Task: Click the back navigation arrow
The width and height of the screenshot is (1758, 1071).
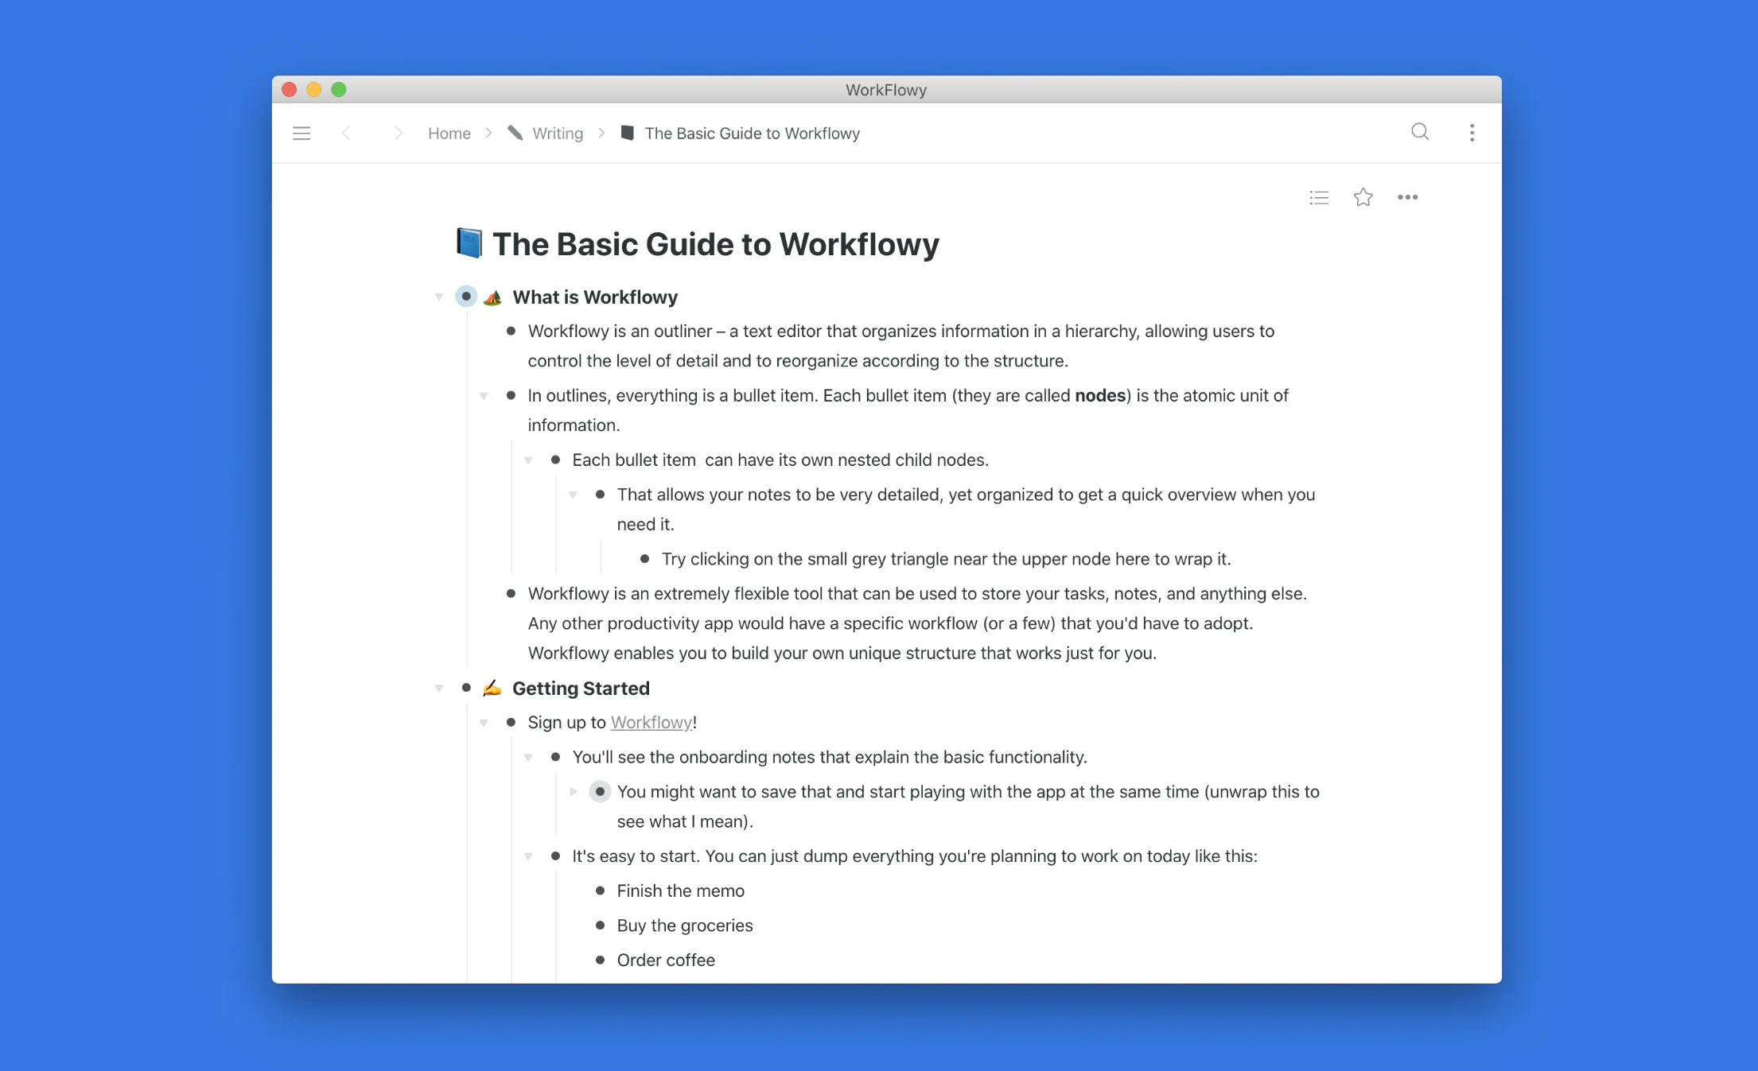Action: pyautogui.click(x=346, y=134)
